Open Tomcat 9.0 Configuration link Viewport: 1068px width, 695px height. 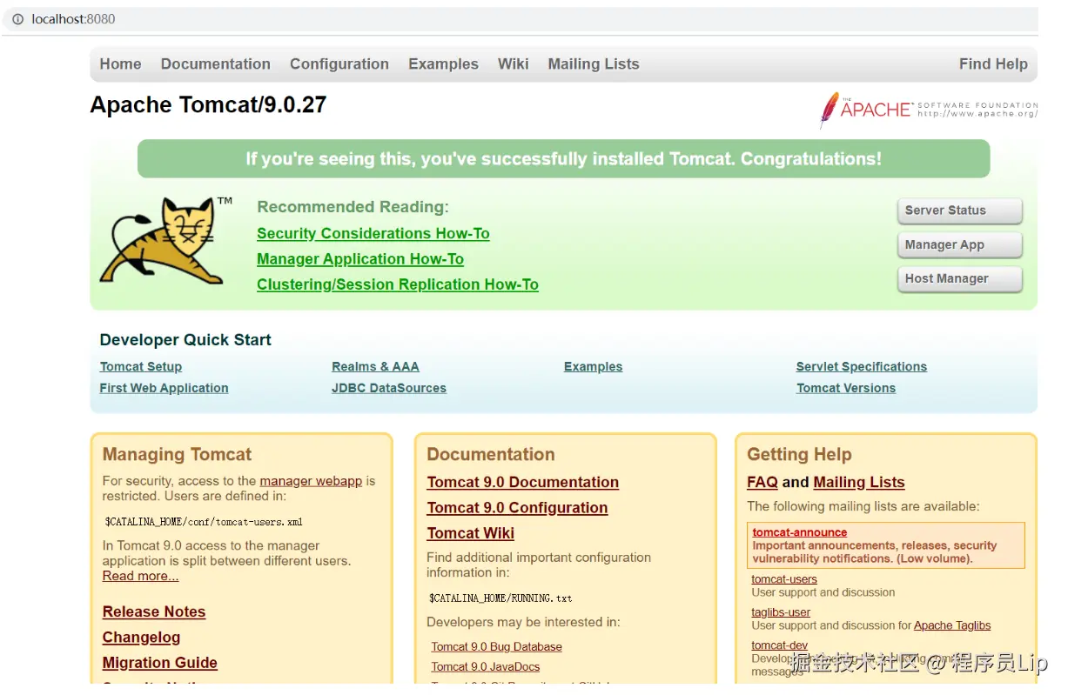pos(517,508)
